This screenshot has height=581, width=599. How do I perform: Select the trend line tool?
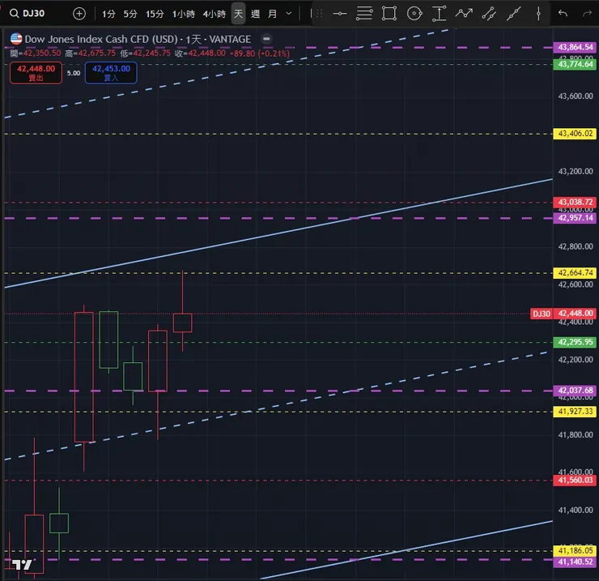tap(514, 14)
